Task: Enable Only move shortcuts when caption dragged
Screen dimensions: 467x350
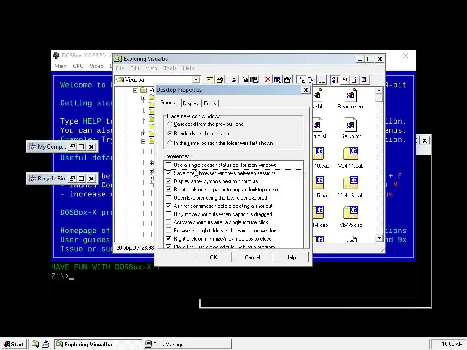Action: coord(168,214)
